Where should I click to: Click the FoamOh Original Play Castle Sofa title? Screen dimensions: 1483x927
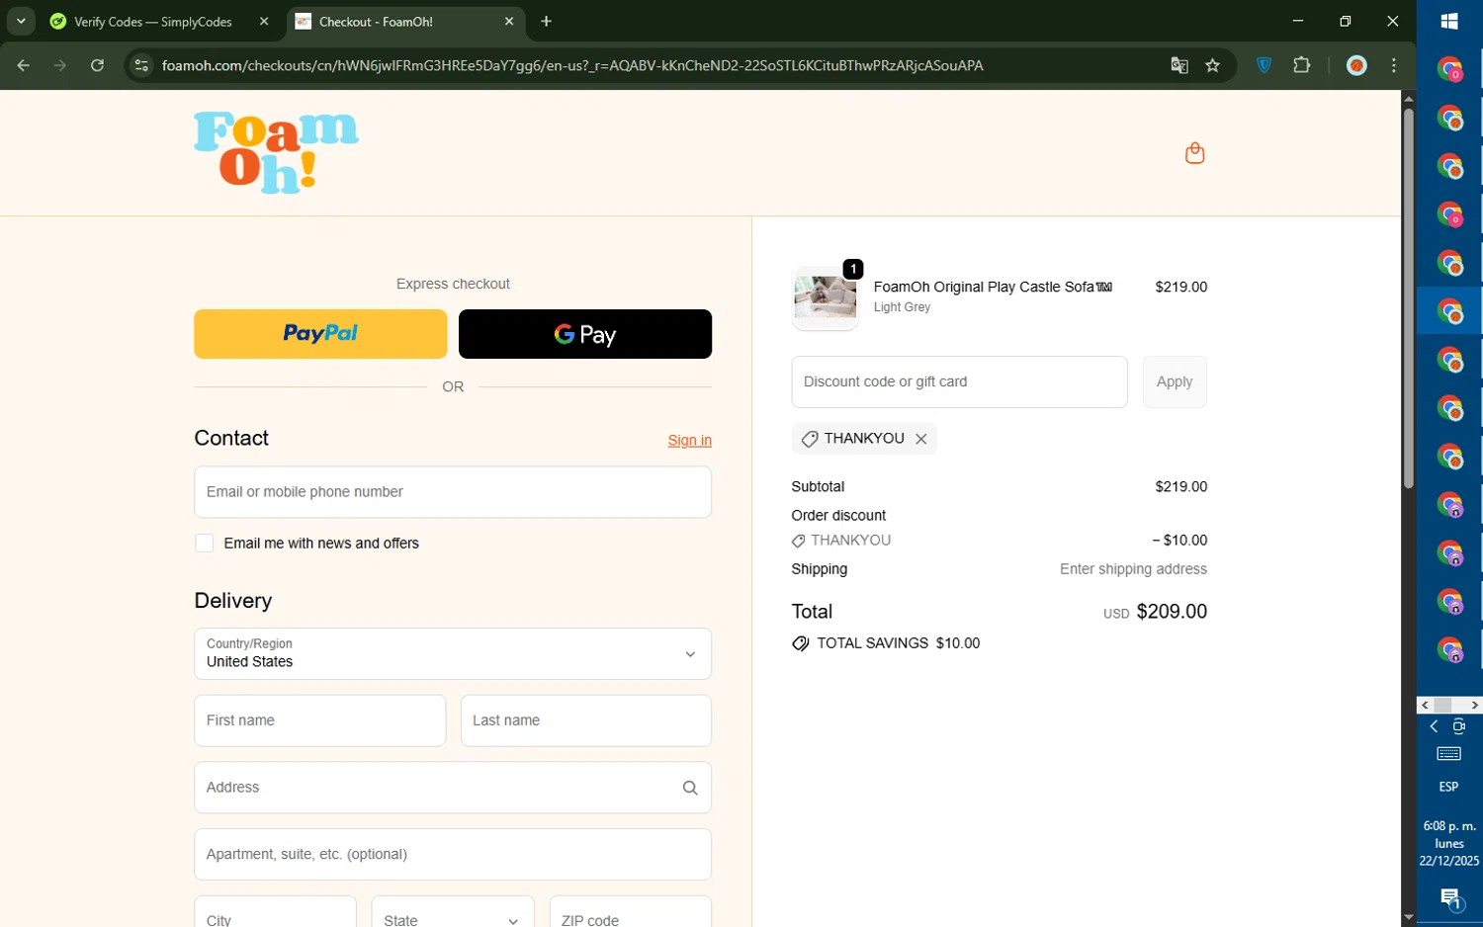[x=993, y=287]
